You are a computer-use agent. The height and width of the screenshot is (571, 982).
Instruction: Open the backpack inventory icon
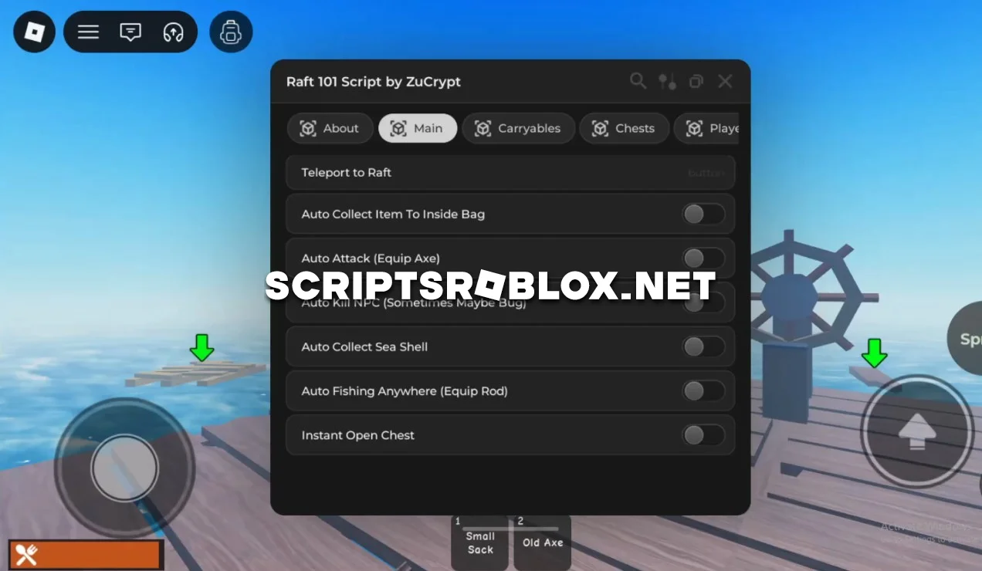click(x=231, y=32)
